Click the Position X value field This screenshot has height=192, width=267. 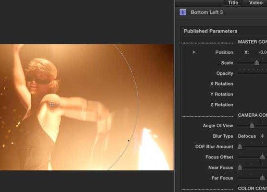click(262, 52)
